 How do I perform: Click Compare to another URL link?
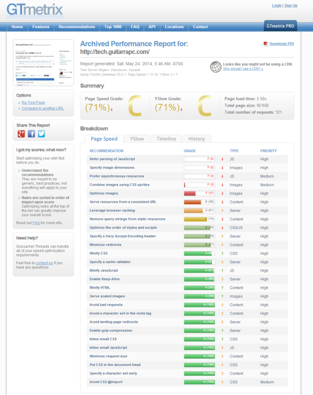[x=42, y=108]
